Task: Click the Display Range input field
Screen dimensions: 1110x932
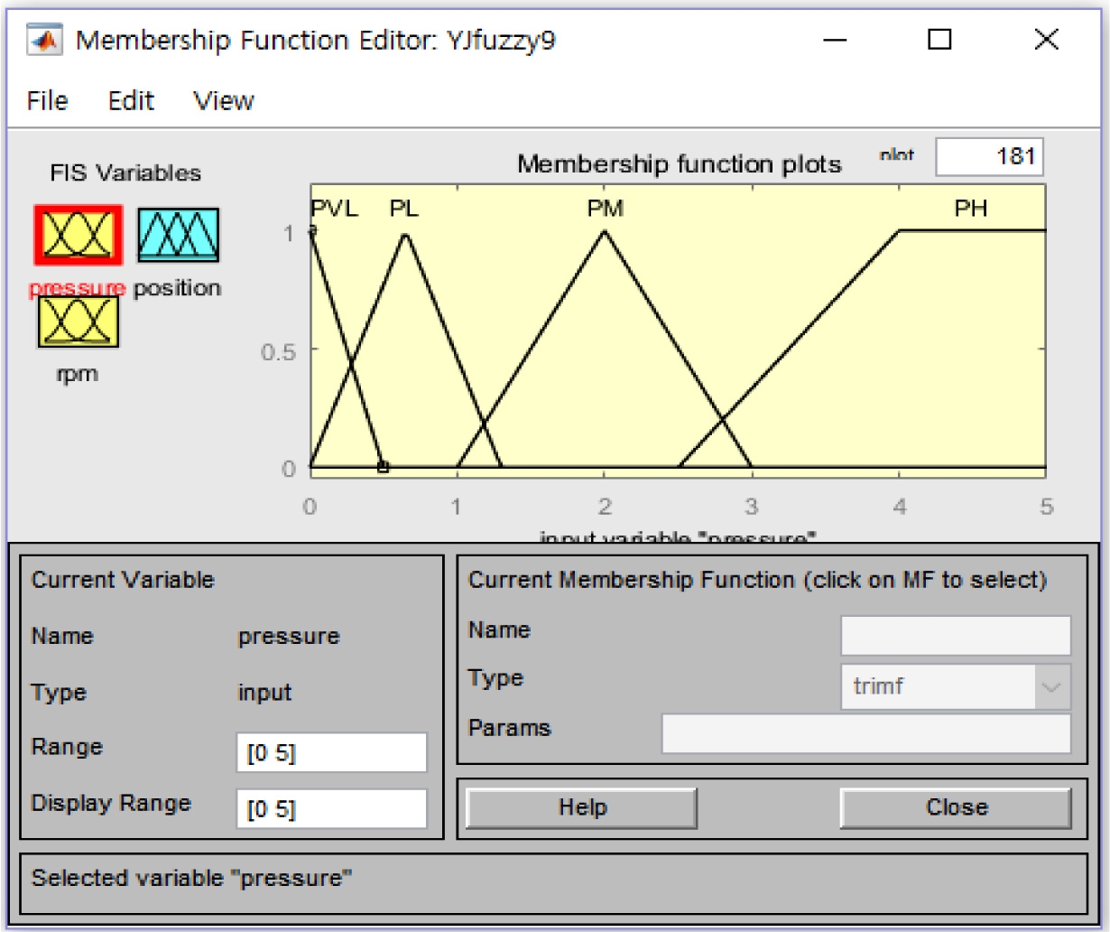Action: (331, 809)
